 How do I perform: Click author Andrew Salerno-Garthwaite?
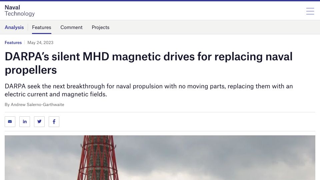pos(37,104)
